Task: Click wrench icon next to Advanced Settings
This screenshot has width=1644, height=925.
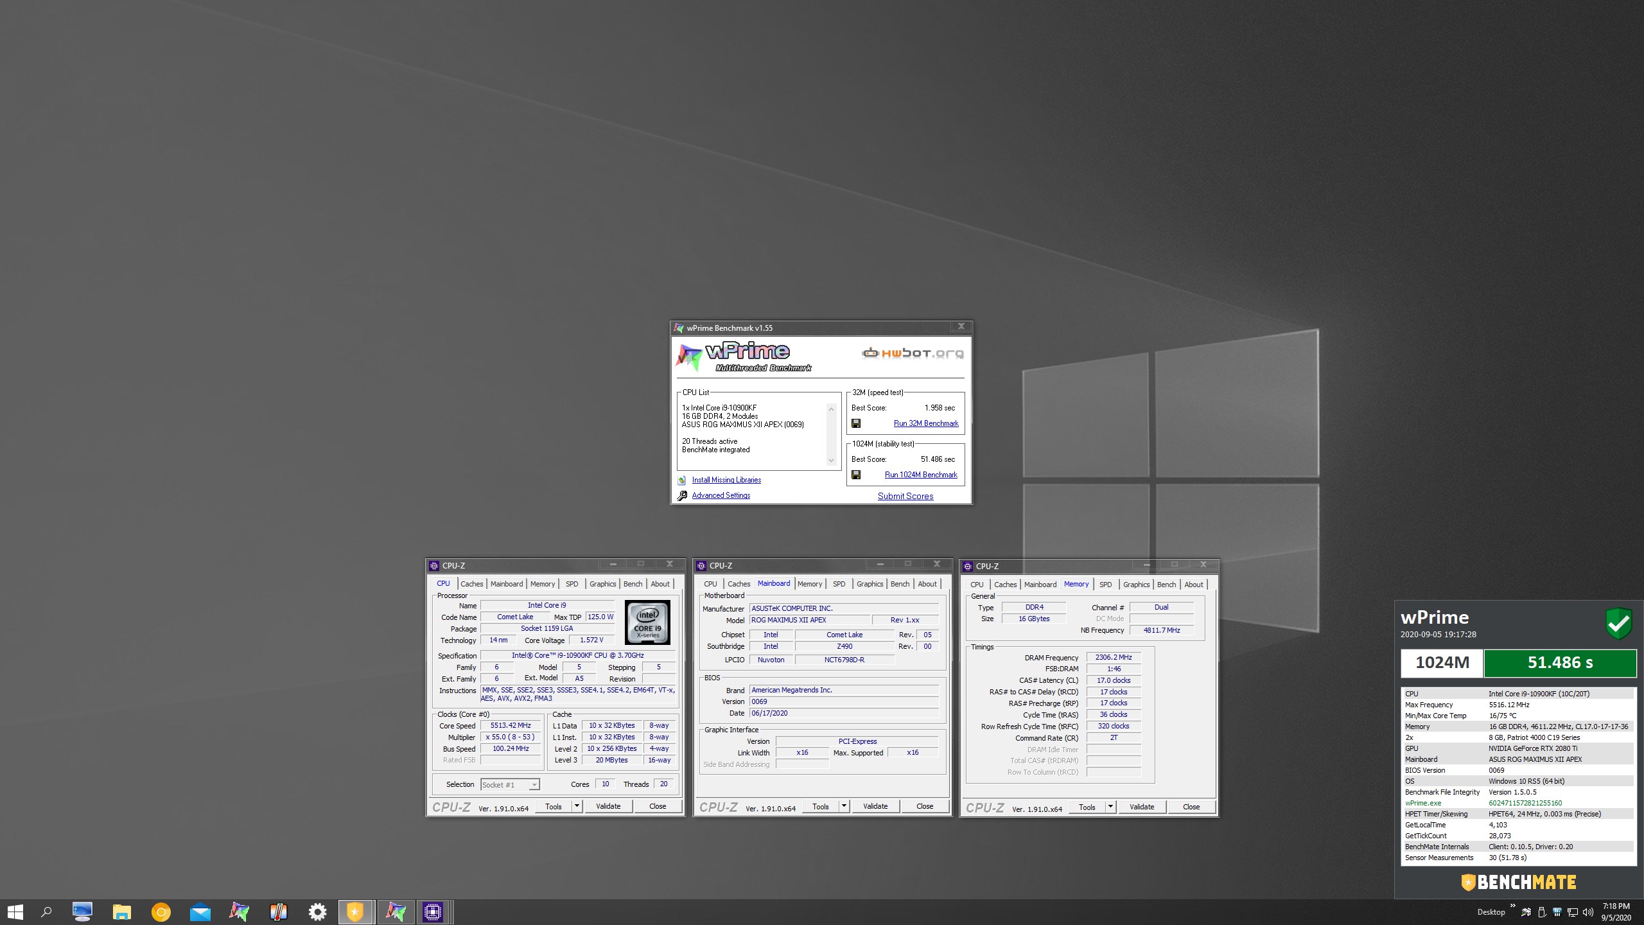Action: pyautogui.click(x=682, y=495)
